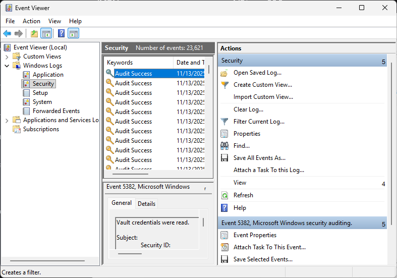Click the blue Help toolbar icon
This screenshot has width=397, height=278.
tap(61, 34)
